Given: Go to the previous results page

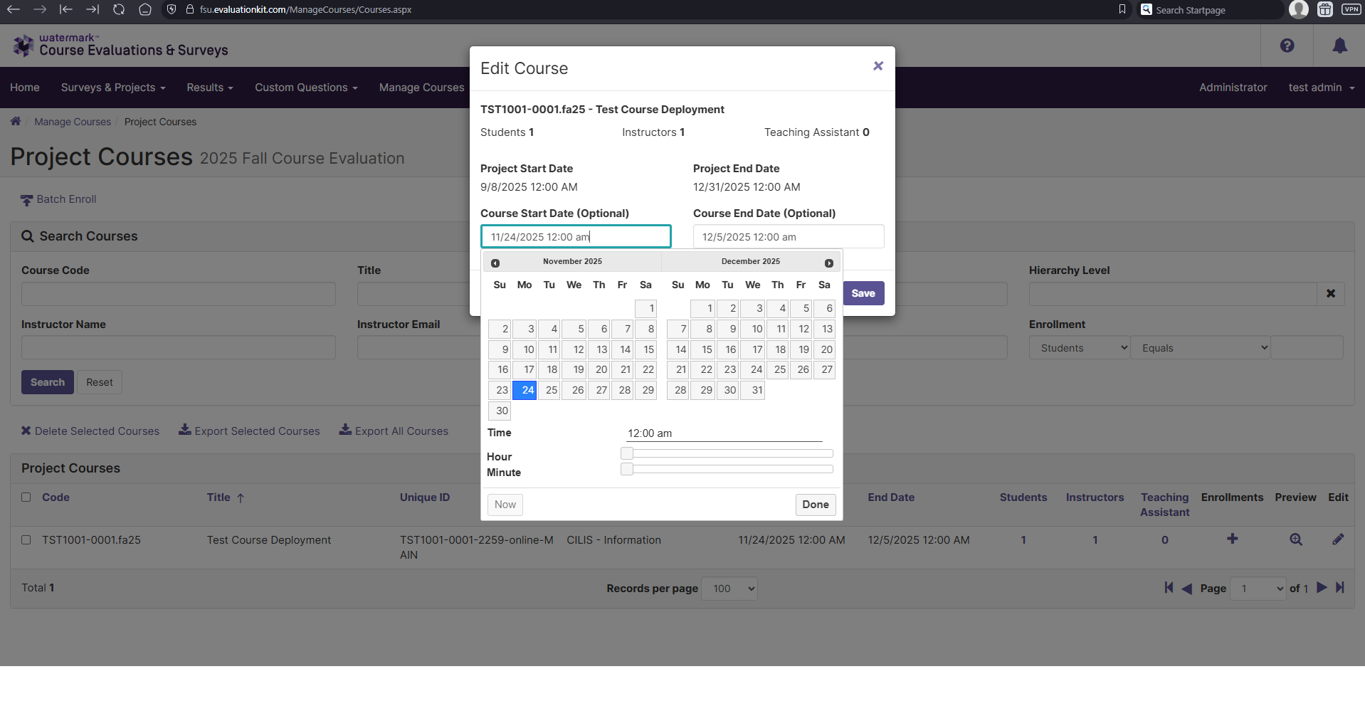Looking at the screenshot, I should click(1186, 588).
